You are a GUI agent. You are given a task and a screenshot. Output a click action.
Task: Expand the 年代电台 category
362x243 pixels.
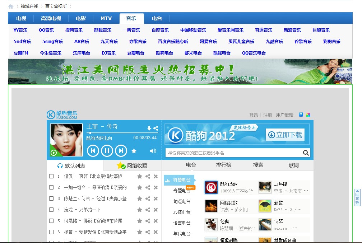pos(181,233)
